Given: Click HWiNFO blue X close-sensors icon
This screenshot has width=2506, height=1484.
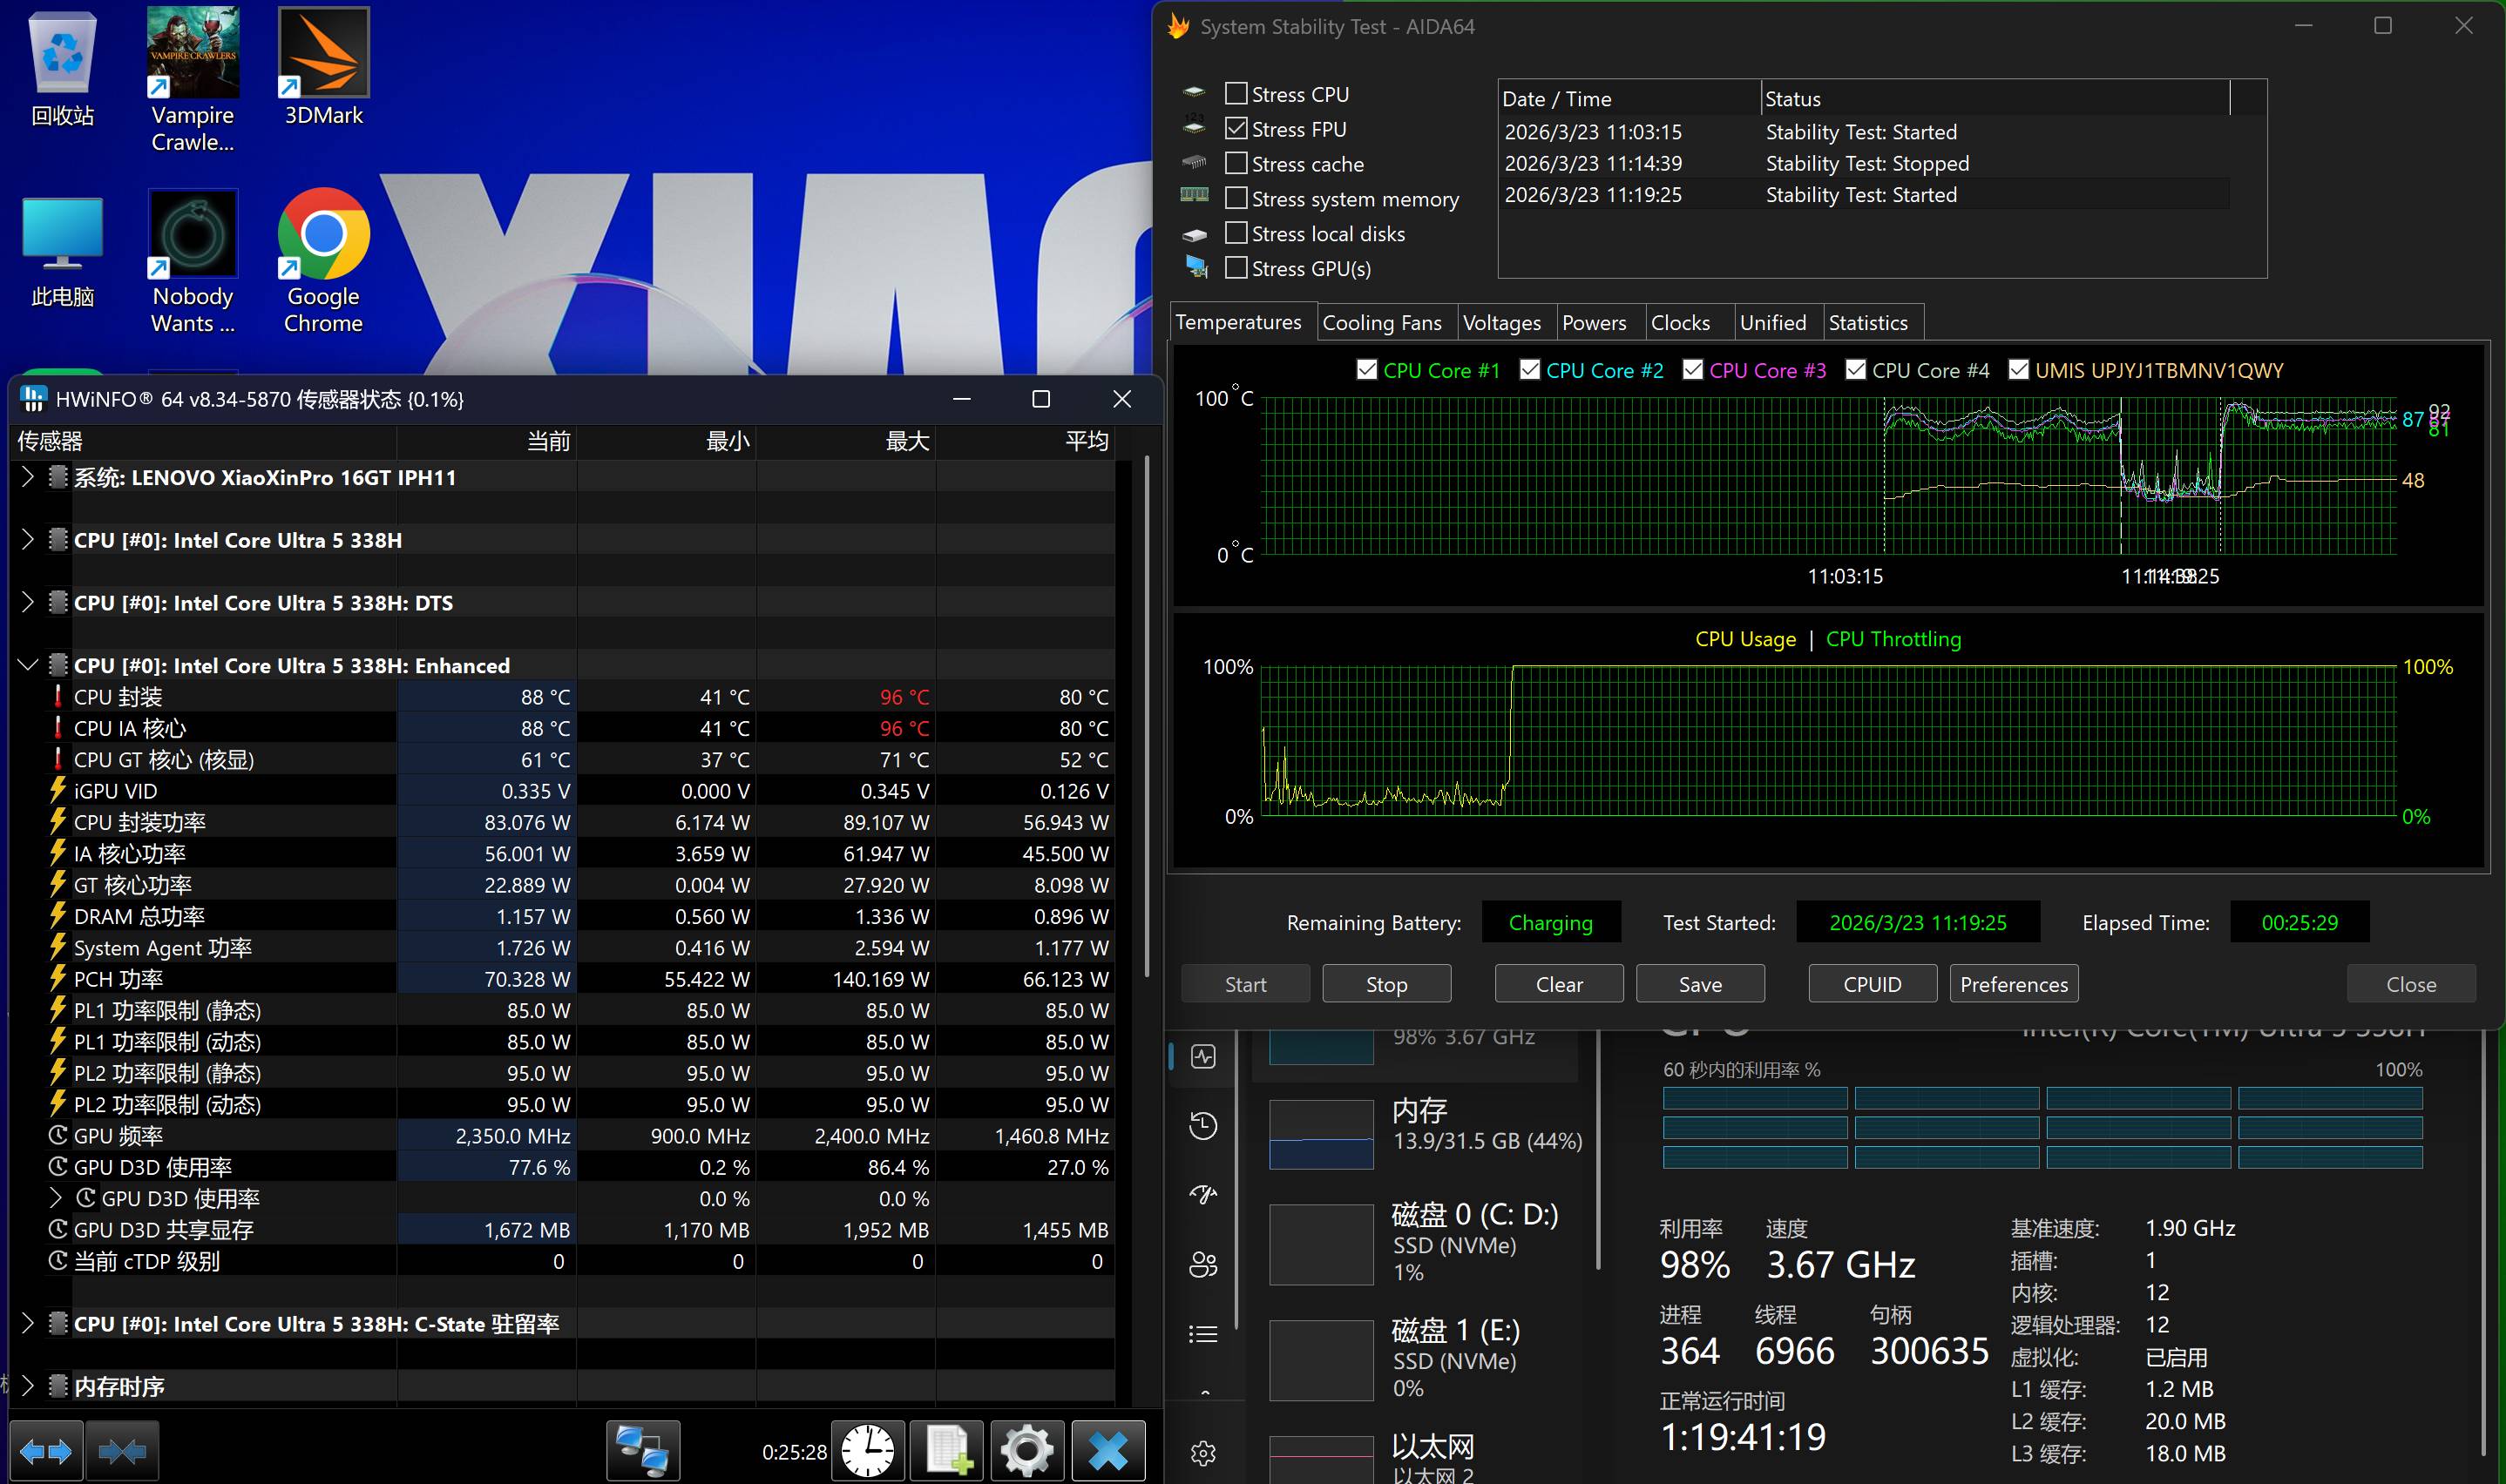Looking at the screenshot, I should pyautogui.click(x=1108, y=1450).
